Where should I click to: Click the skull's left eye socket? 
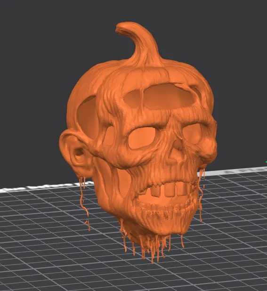tap(142, 137)
